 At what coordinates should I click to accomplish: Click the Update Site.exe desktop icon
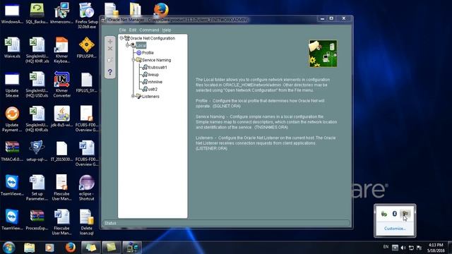pyautogui.click(x=12, y=85)
